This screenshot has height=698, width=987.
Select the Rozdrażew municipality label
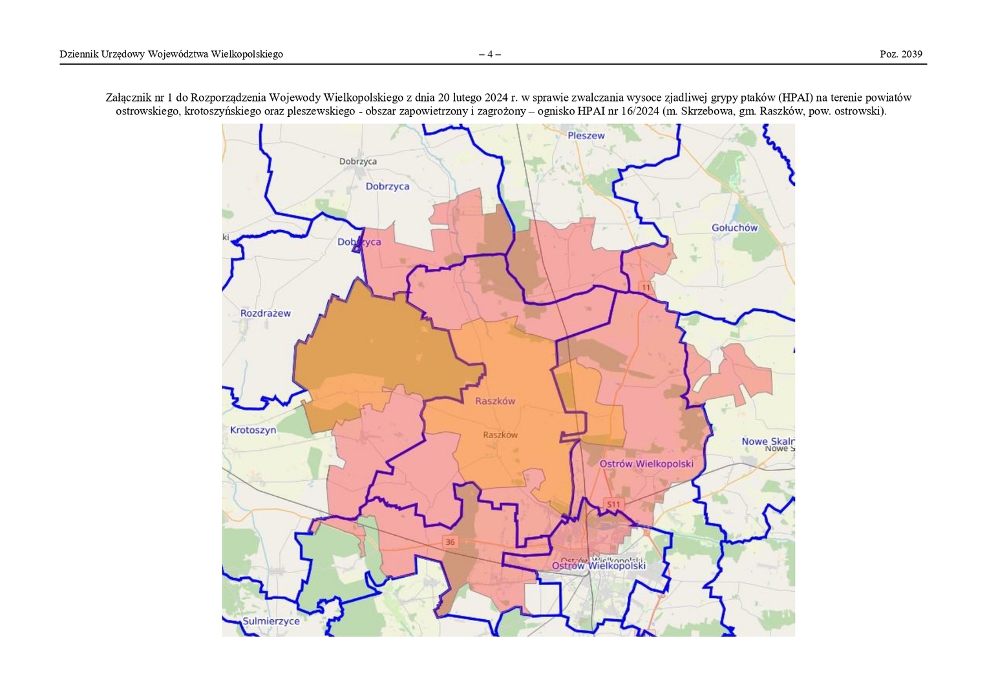(x=265, y=313)
